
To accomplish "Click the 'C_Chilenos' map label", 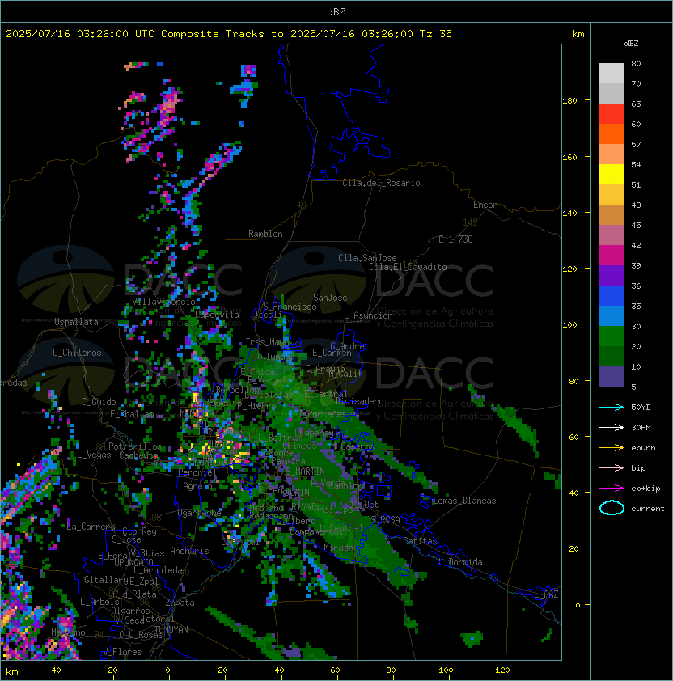I will (x=77, y=353).
